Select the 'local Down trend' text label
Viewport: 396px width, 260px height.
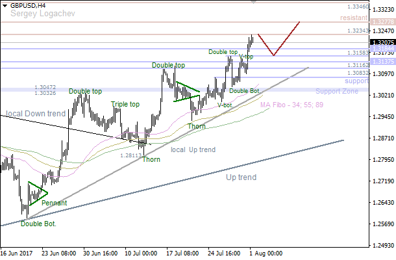coord(36,114)
